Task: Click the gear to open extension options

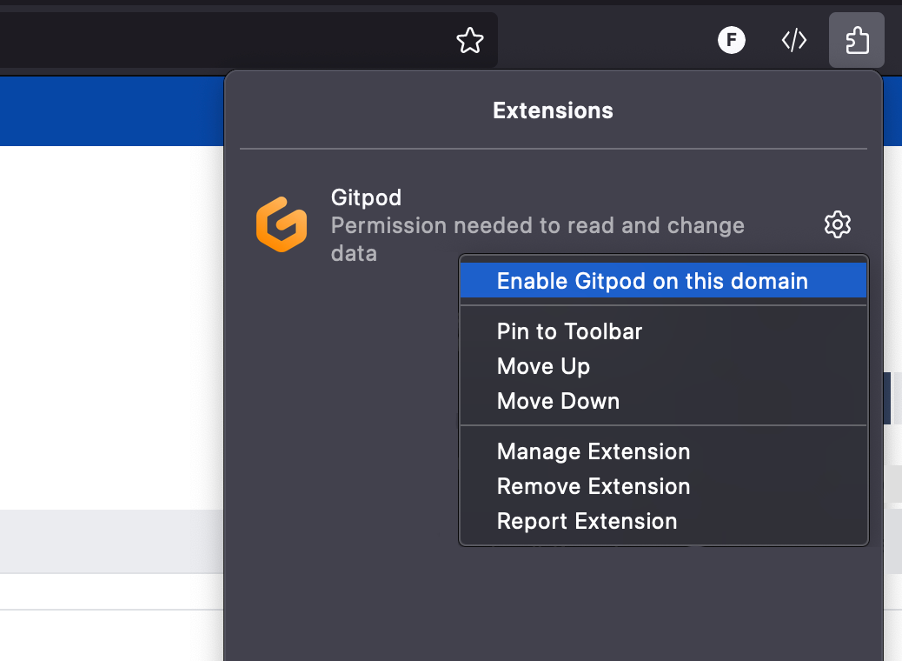Action: (837, 224)
